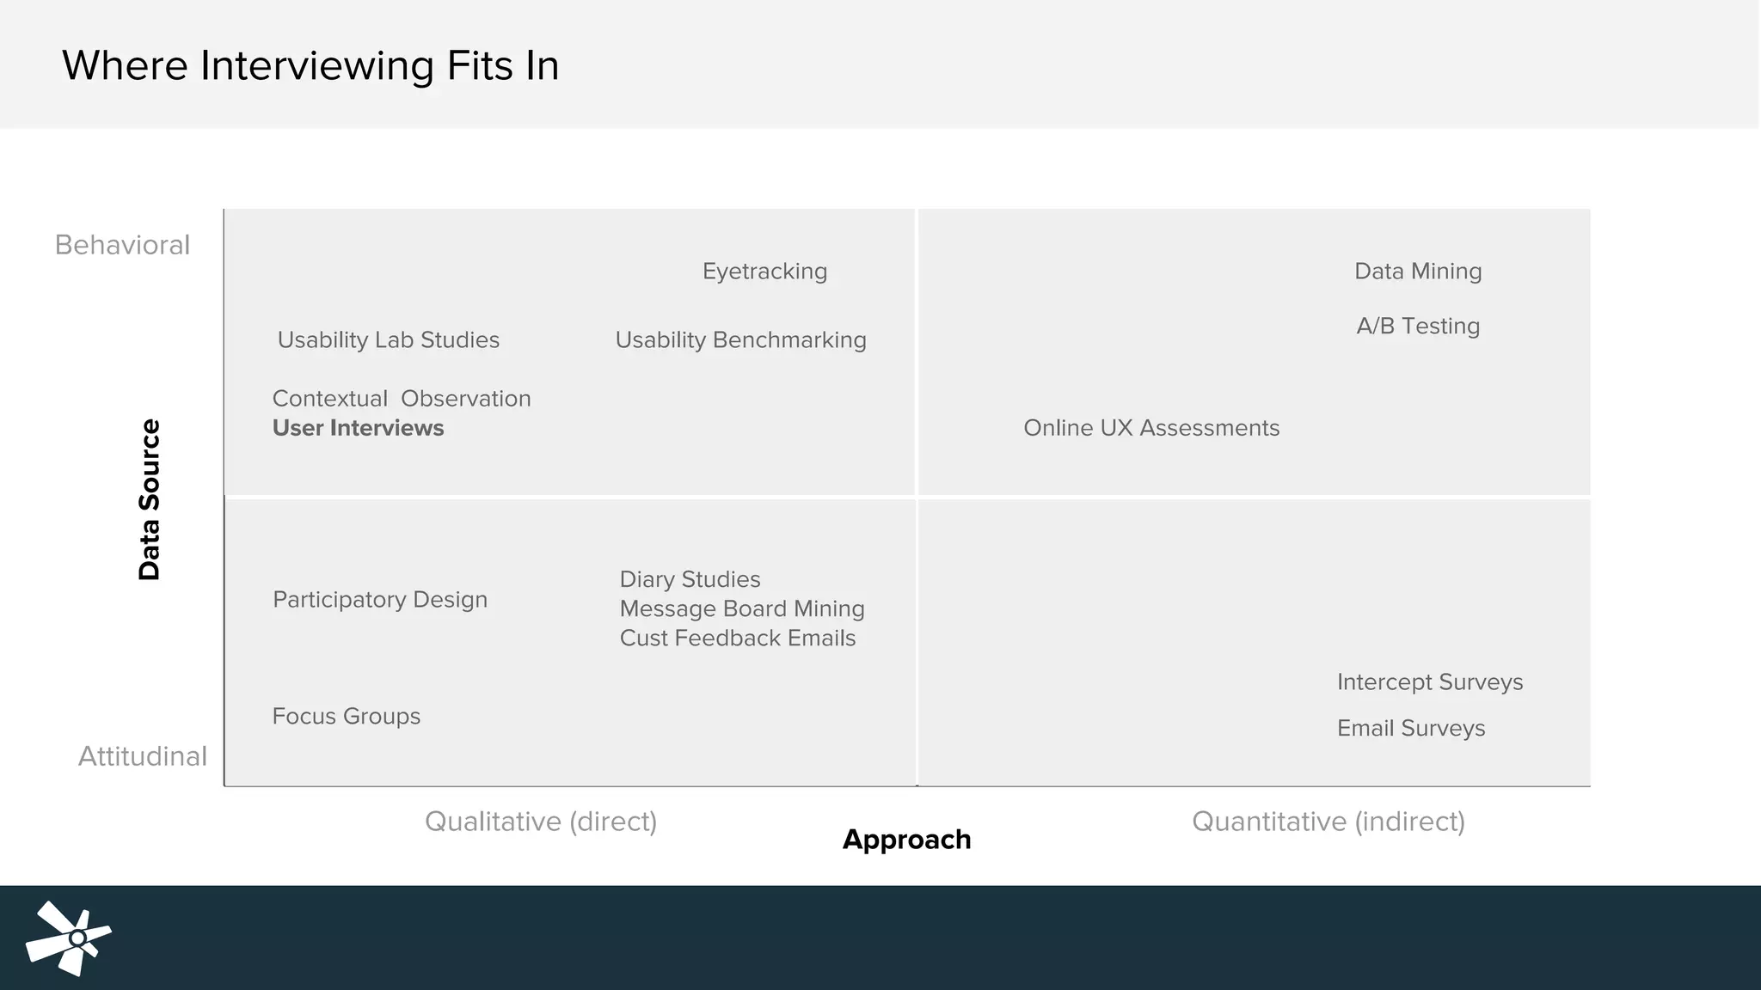Click the Quantitative (indirect) axis label

(x=1328, y=822)
